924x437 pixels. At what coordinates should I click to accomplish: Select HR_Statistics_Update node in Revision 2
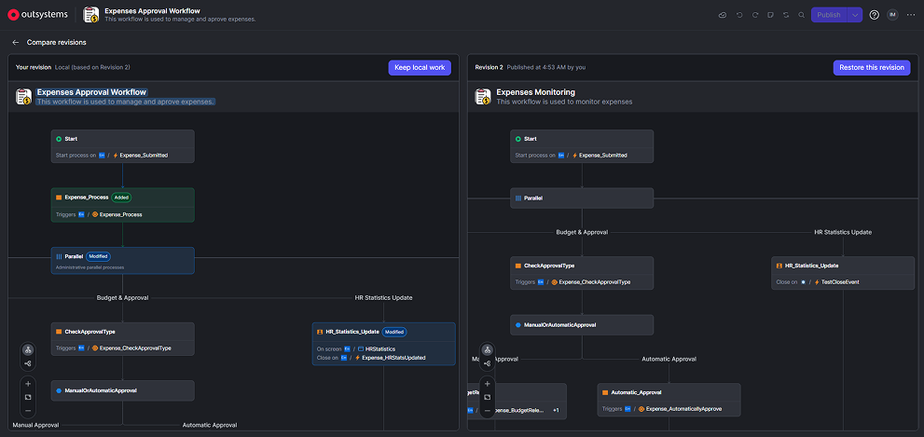843,273
